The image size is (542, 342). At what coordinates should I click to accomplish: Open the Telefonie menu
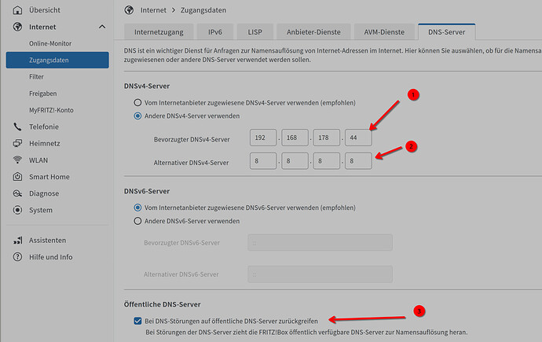pos(44,127)
